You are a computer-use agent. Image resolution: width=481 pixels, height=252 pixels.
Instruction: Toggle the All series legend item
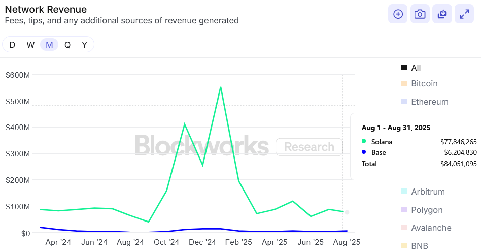coord(411,68)
